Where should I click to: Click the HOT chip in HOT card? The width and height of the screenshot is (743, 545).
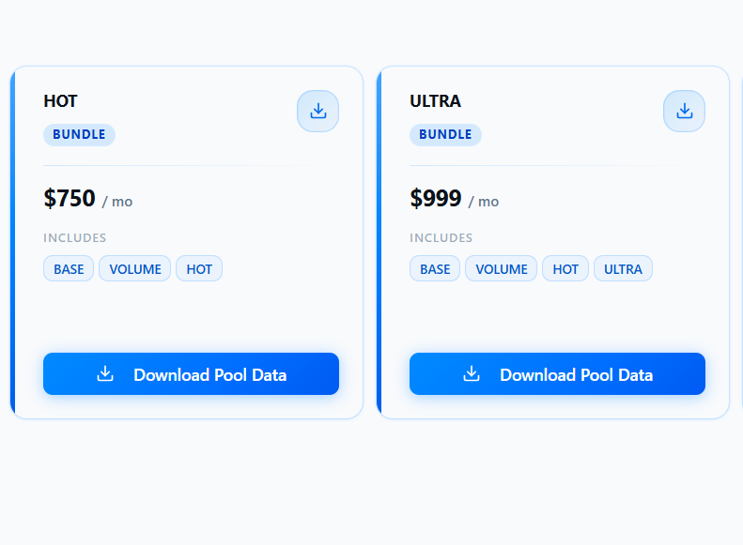(x=199, y=268)
